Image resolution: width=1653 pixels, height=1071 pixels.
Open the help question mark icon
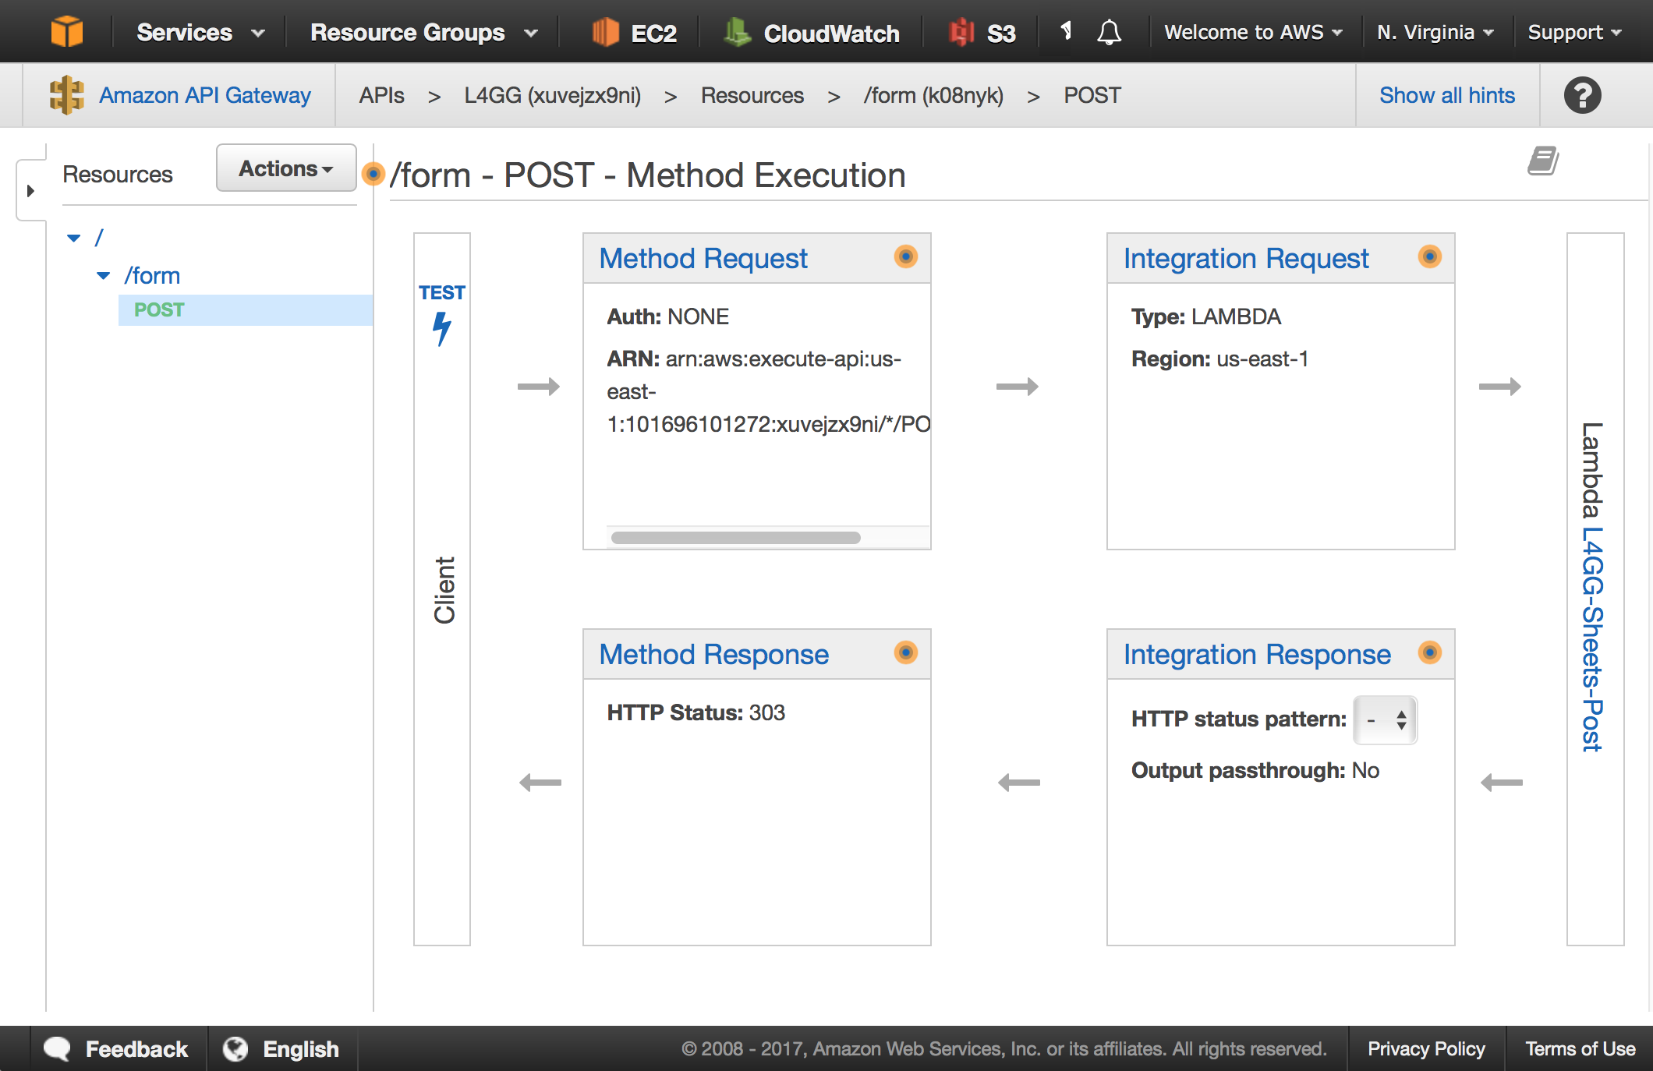pos(1583,95)
